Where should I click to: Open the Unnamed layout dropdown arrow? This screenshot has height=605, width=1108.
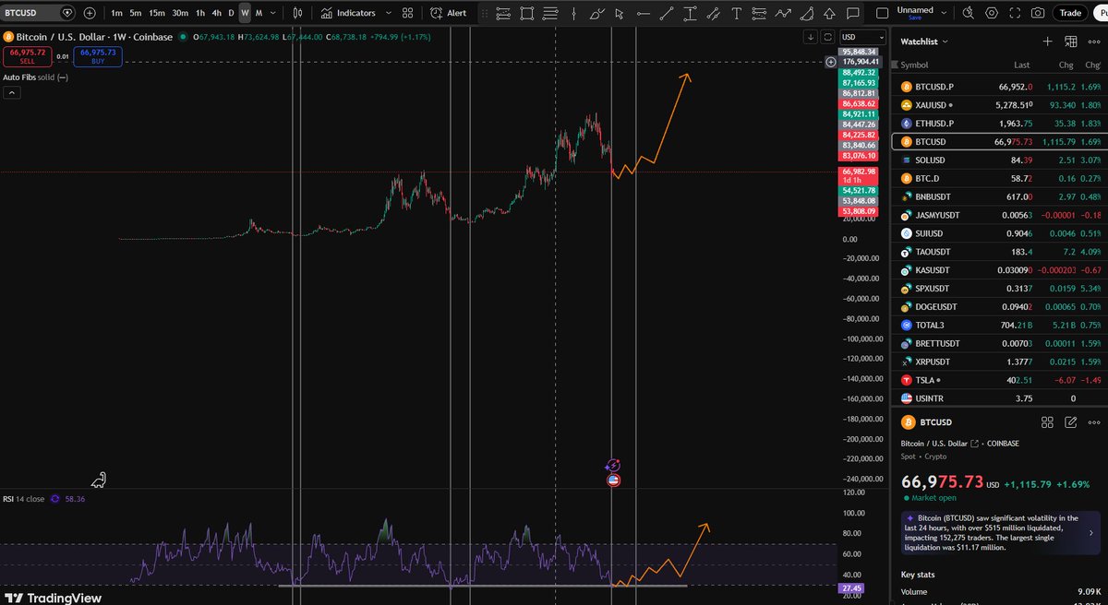coord(942,11)
